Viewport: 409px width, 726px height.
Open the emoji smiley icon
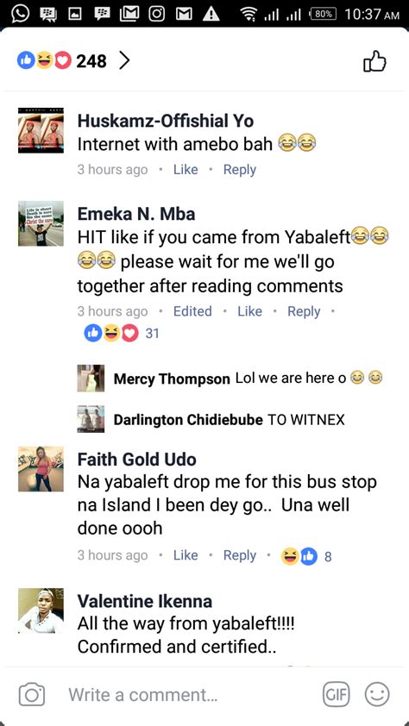click(x=377, y=695)
